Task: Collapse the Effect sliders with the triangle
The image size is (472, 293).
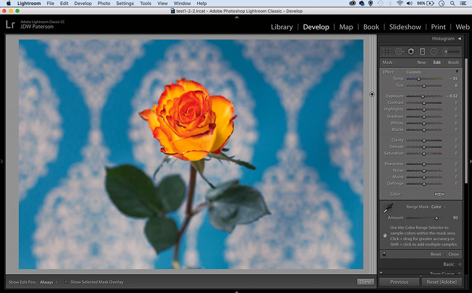Action: pos(457,72)
